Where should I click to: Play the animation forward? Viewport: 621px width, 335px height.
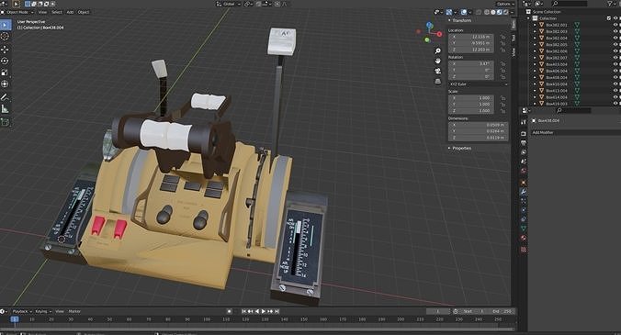(264, 311)
